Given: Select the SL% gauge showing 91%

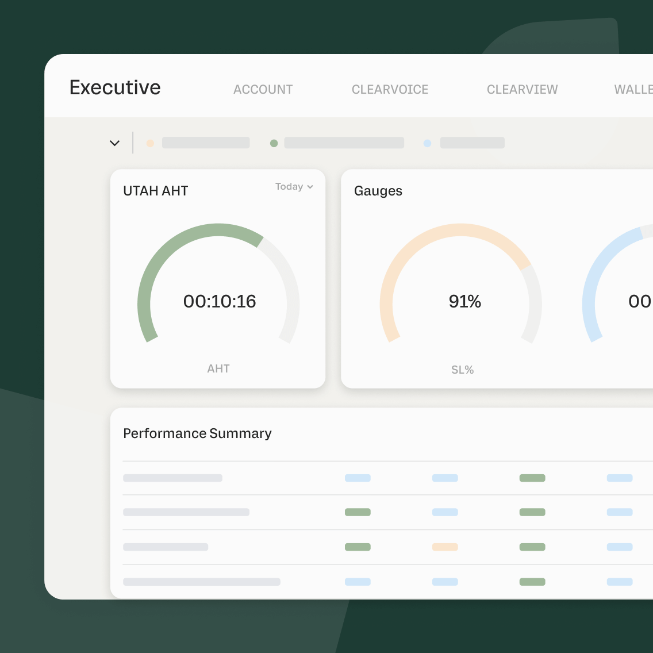Looking at the screenshot, I should point(464,301).
